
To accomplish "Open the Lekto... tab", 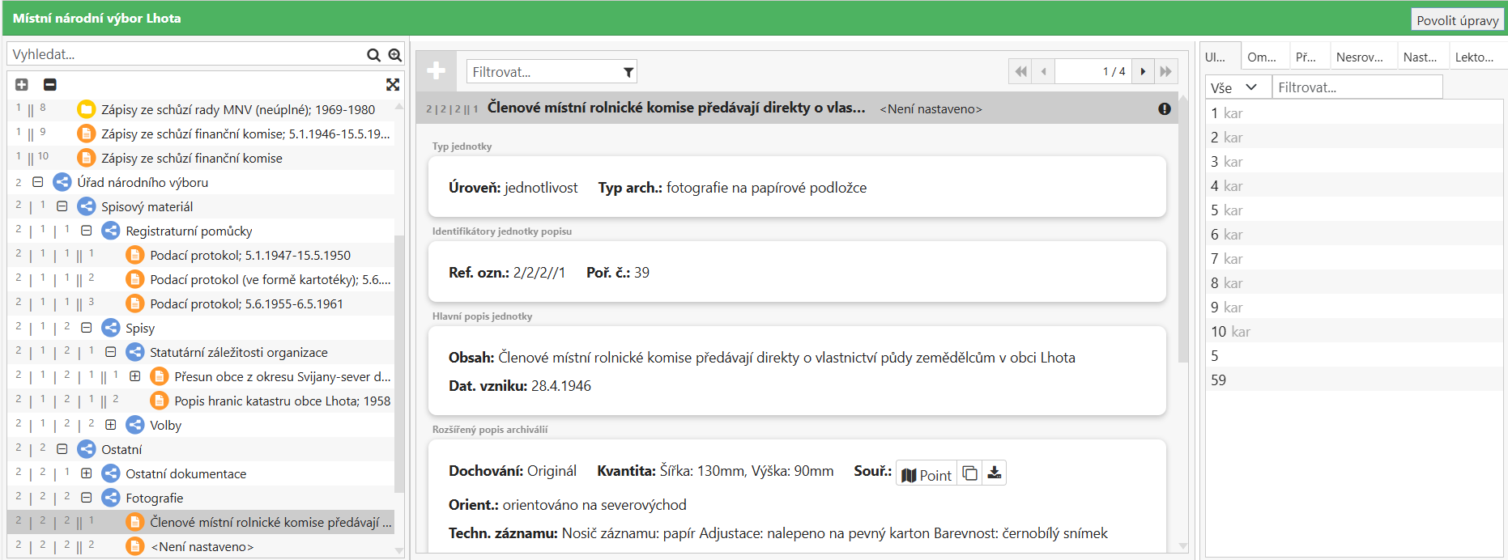I will tap(1474, 57).
